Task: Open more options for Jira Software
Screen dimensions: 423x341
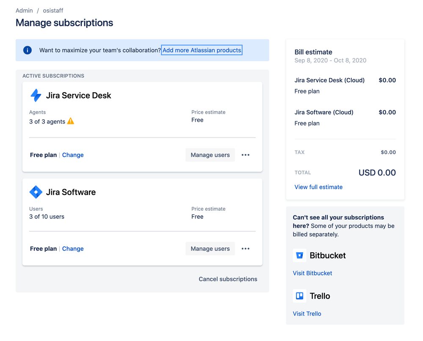Action: (246, 248)
